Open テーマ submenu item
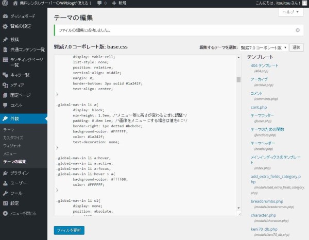The image size is (309, 240). pyautogui.click(x=9, y=130)
